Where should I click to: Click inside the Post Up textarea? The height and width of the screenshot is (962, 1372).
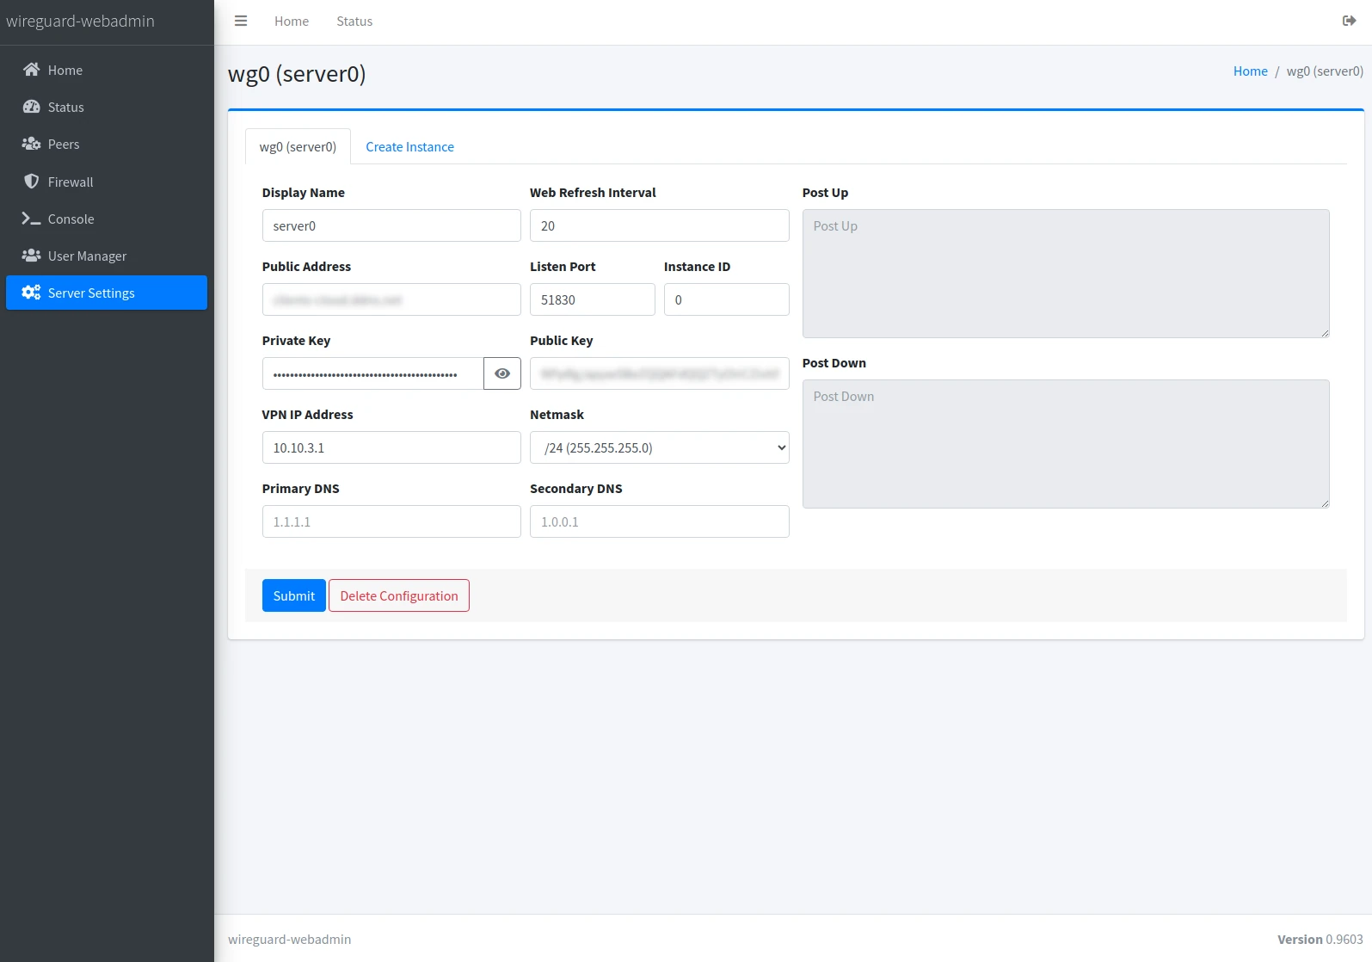[x=1066, y=274]
